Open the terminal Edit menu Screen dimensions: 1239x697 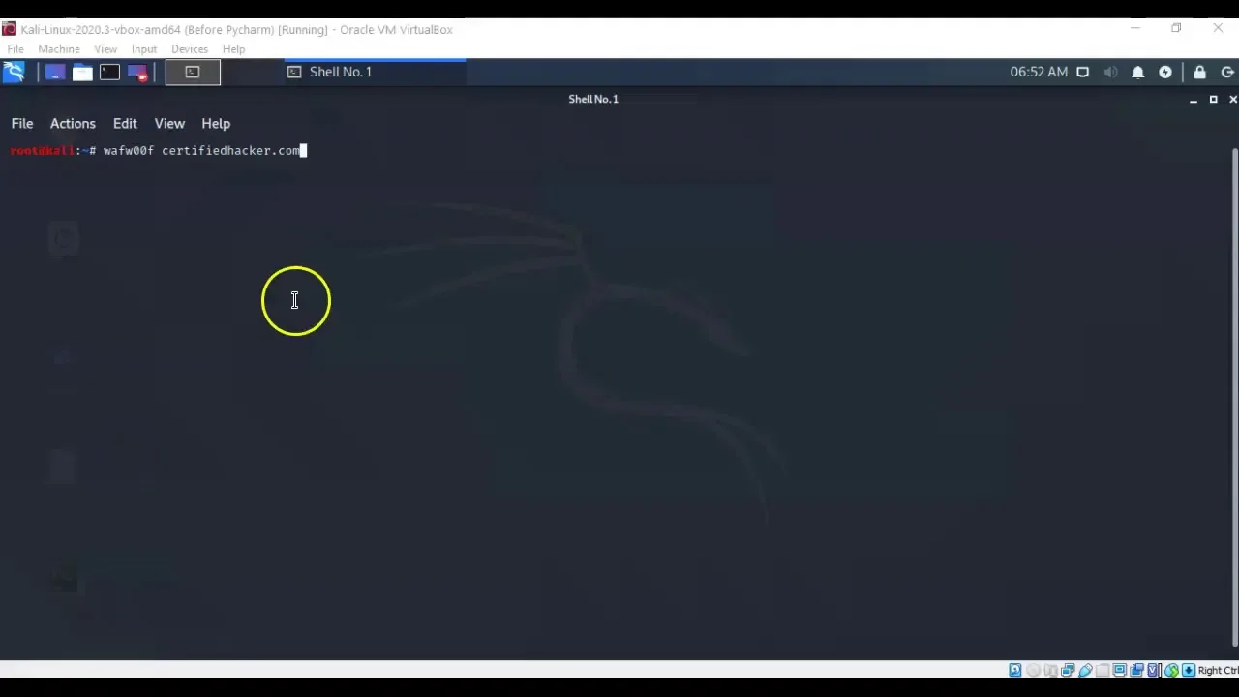point(125,124)
